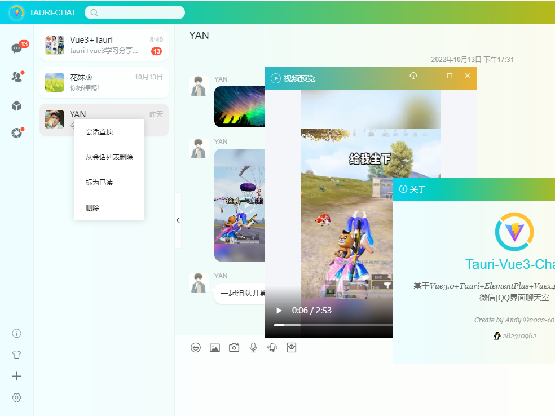
Task: Click the camera icon in chat toolbar
Action: pyautogui.click(x=234, y=348)
